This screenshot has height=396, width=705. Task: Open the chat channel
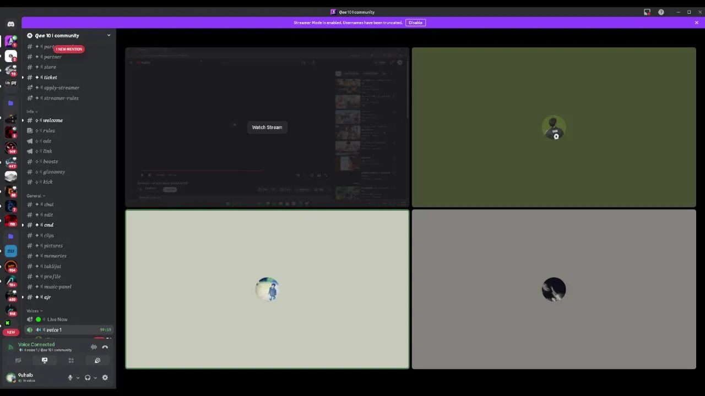tap(68, 205)
